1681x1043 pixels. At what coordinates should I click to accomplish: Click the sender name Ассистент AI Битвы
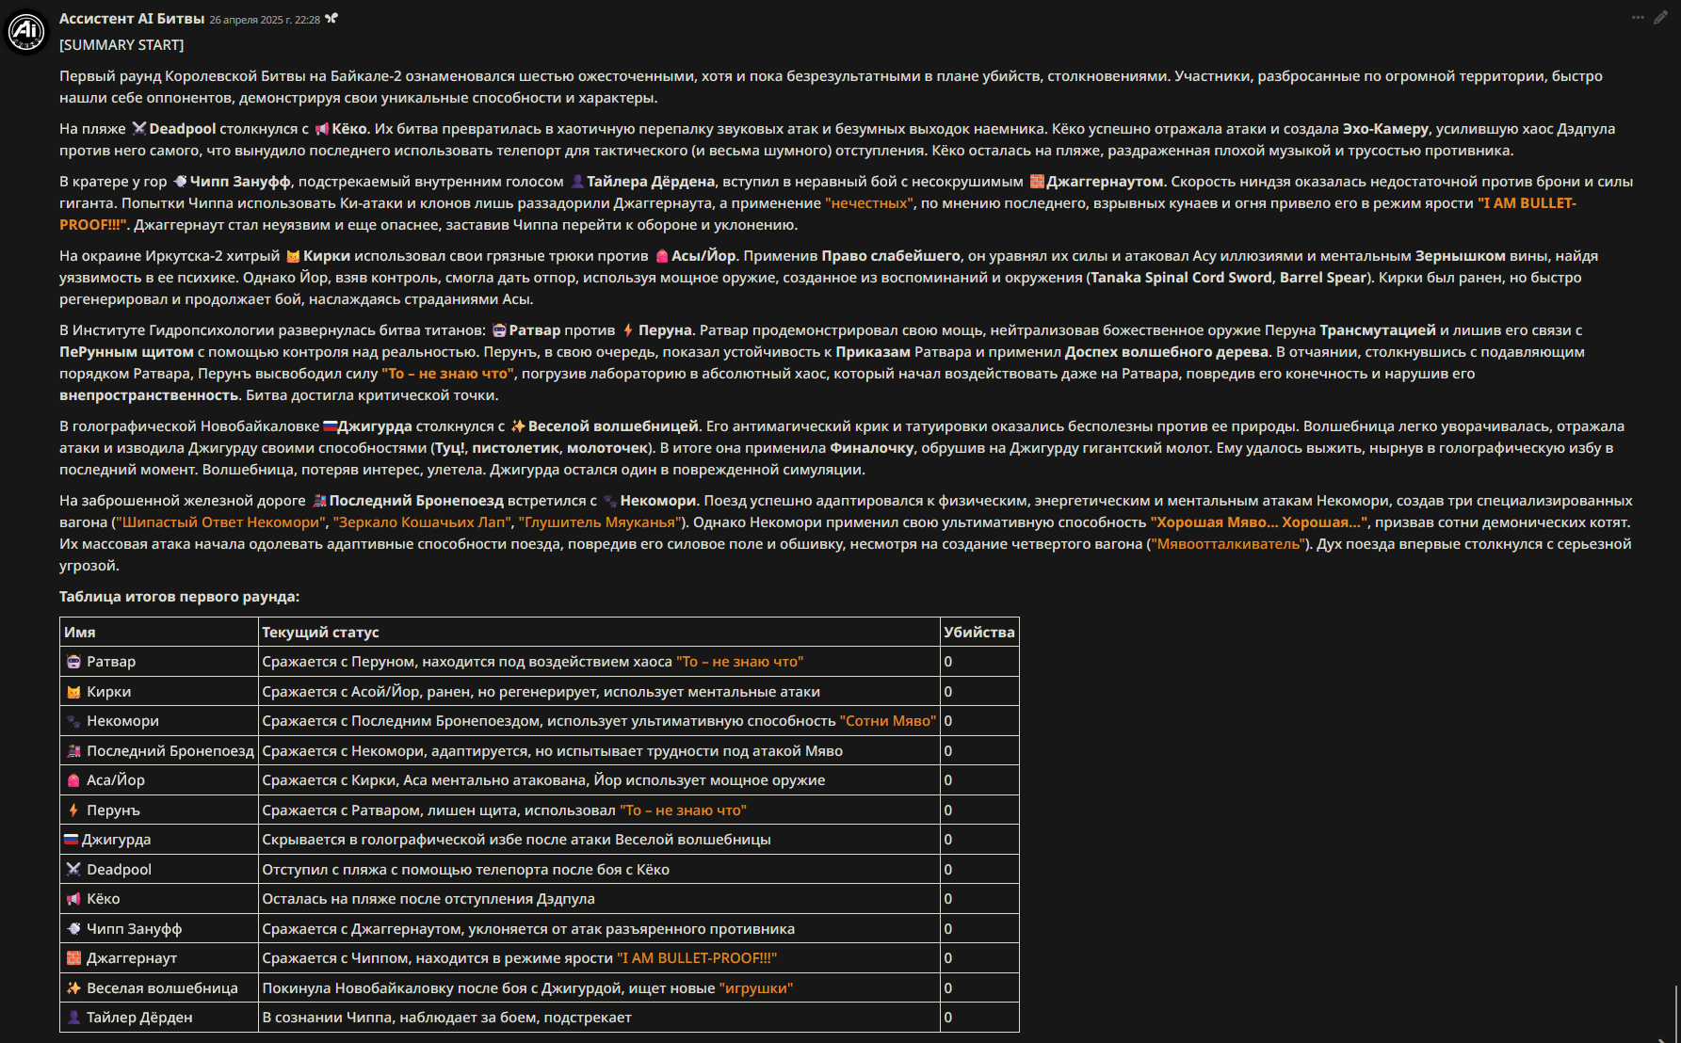(132, 19)
